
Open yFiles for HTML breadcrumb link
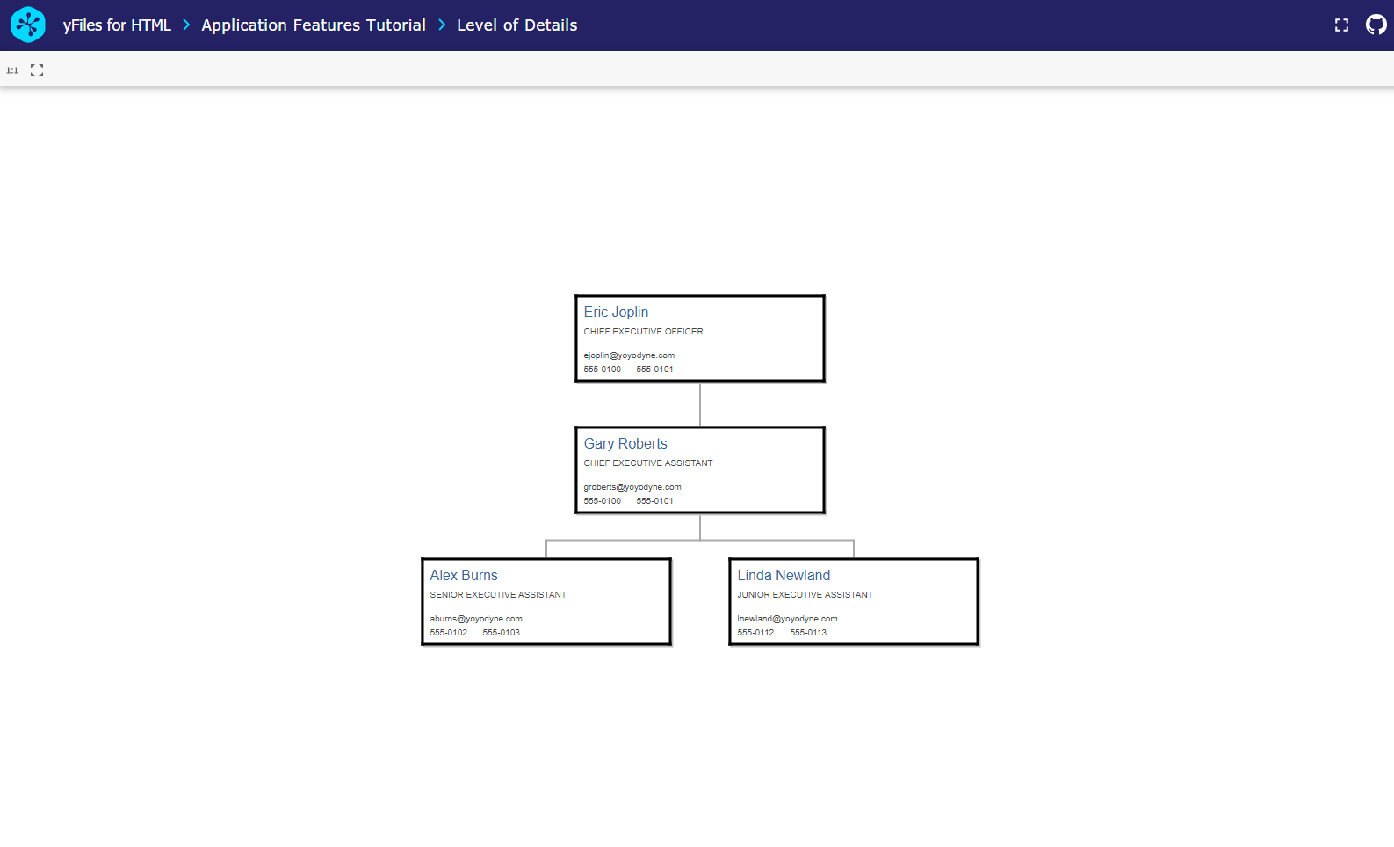point(117,25)
